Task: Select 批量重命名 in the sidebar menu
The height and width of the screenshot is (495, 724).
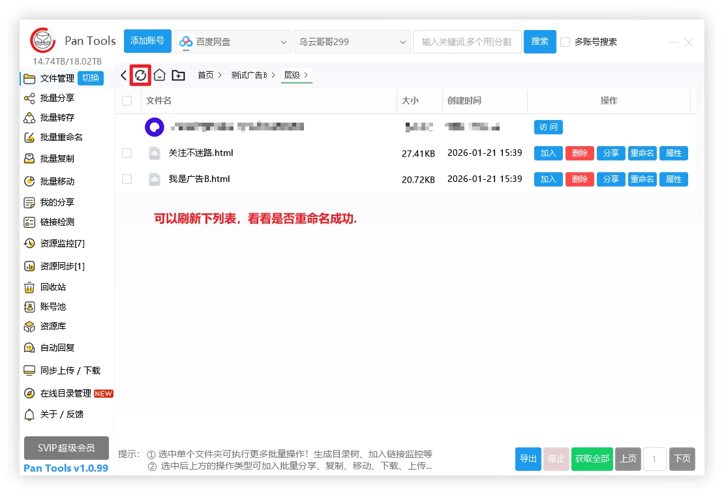Action: click(61, 137)
